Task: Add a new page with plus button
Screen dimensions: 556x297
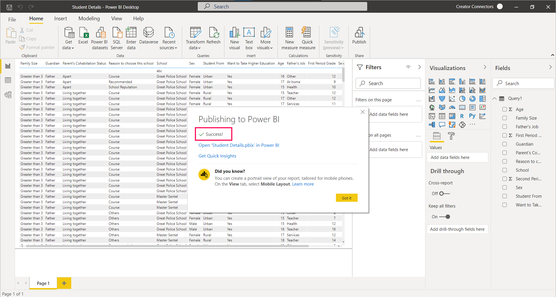Action: pos(64,283)
